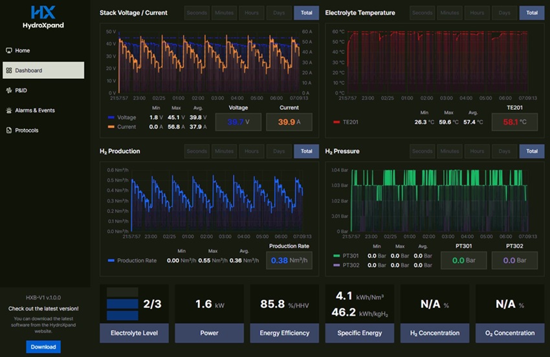
Task: Click the Download button
Action: point(43,347)
